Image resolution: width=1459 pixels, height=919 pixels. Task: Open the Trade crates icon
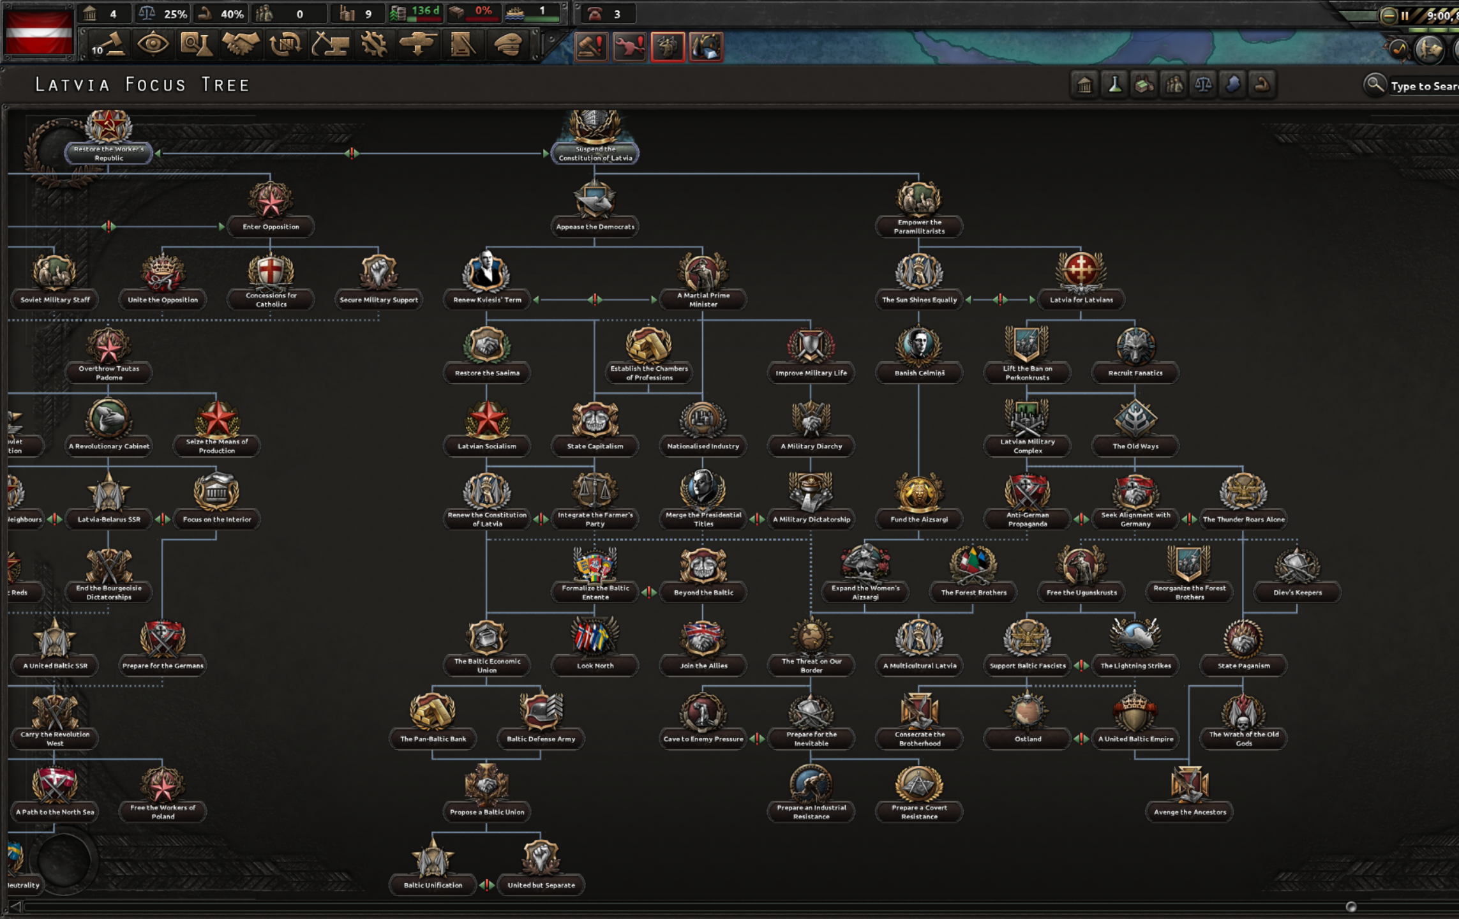[x=285, y=45]
